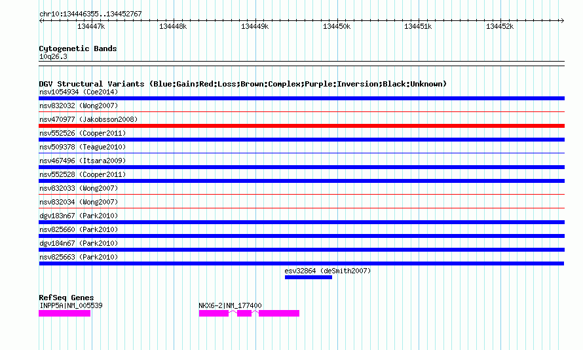The height and width of the screenshot is (350, 583).
Task: Click the nsv1054934 (Coe2014) label
Action: tap(79, 92)
